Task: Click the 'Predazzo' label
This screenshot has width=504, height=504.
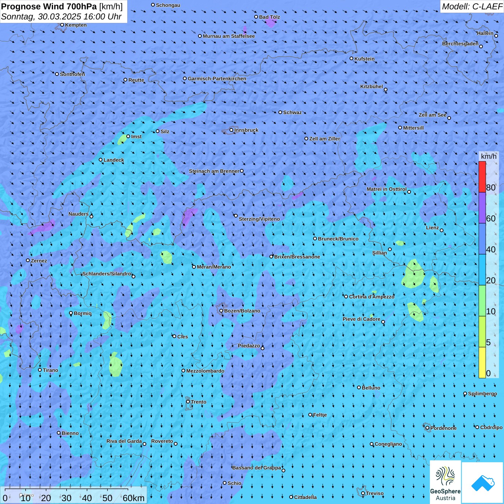Action: pyautogui.click(x=249, y=346)
